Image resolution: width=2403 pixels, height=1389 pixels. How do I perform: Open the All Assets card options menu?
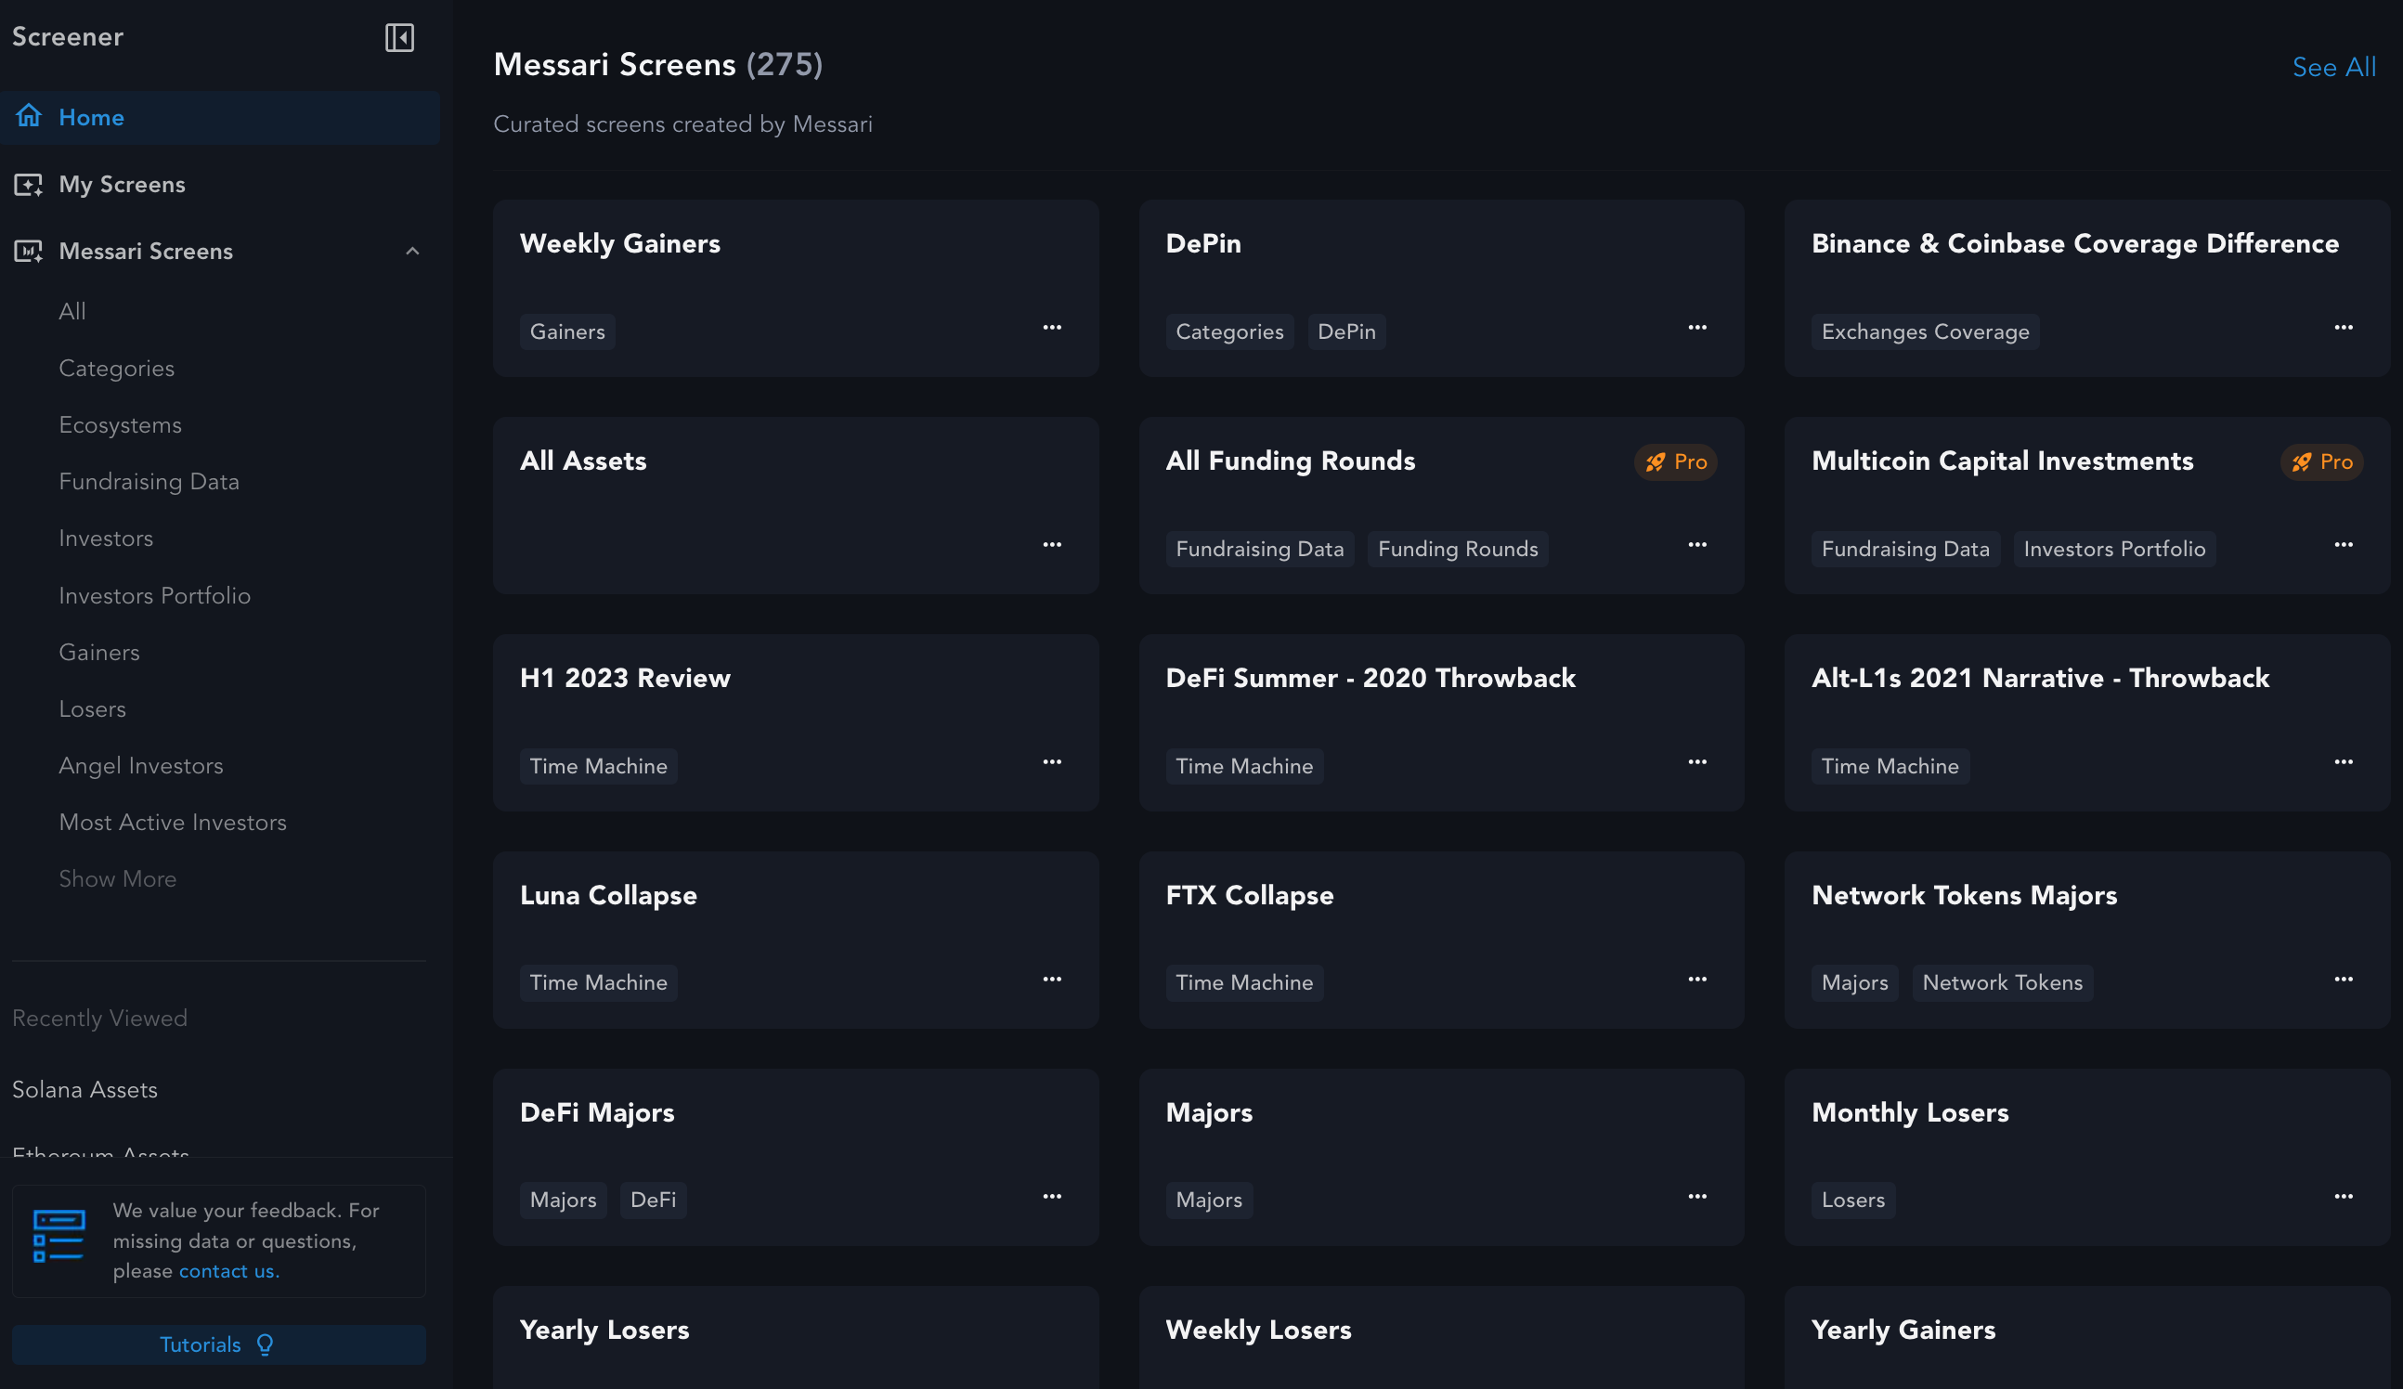1052,544
